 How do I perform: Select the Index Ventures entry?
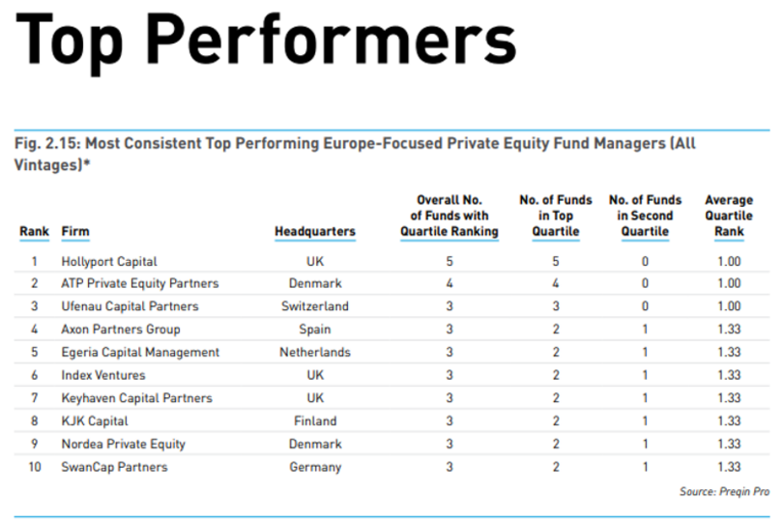[103, 375]
